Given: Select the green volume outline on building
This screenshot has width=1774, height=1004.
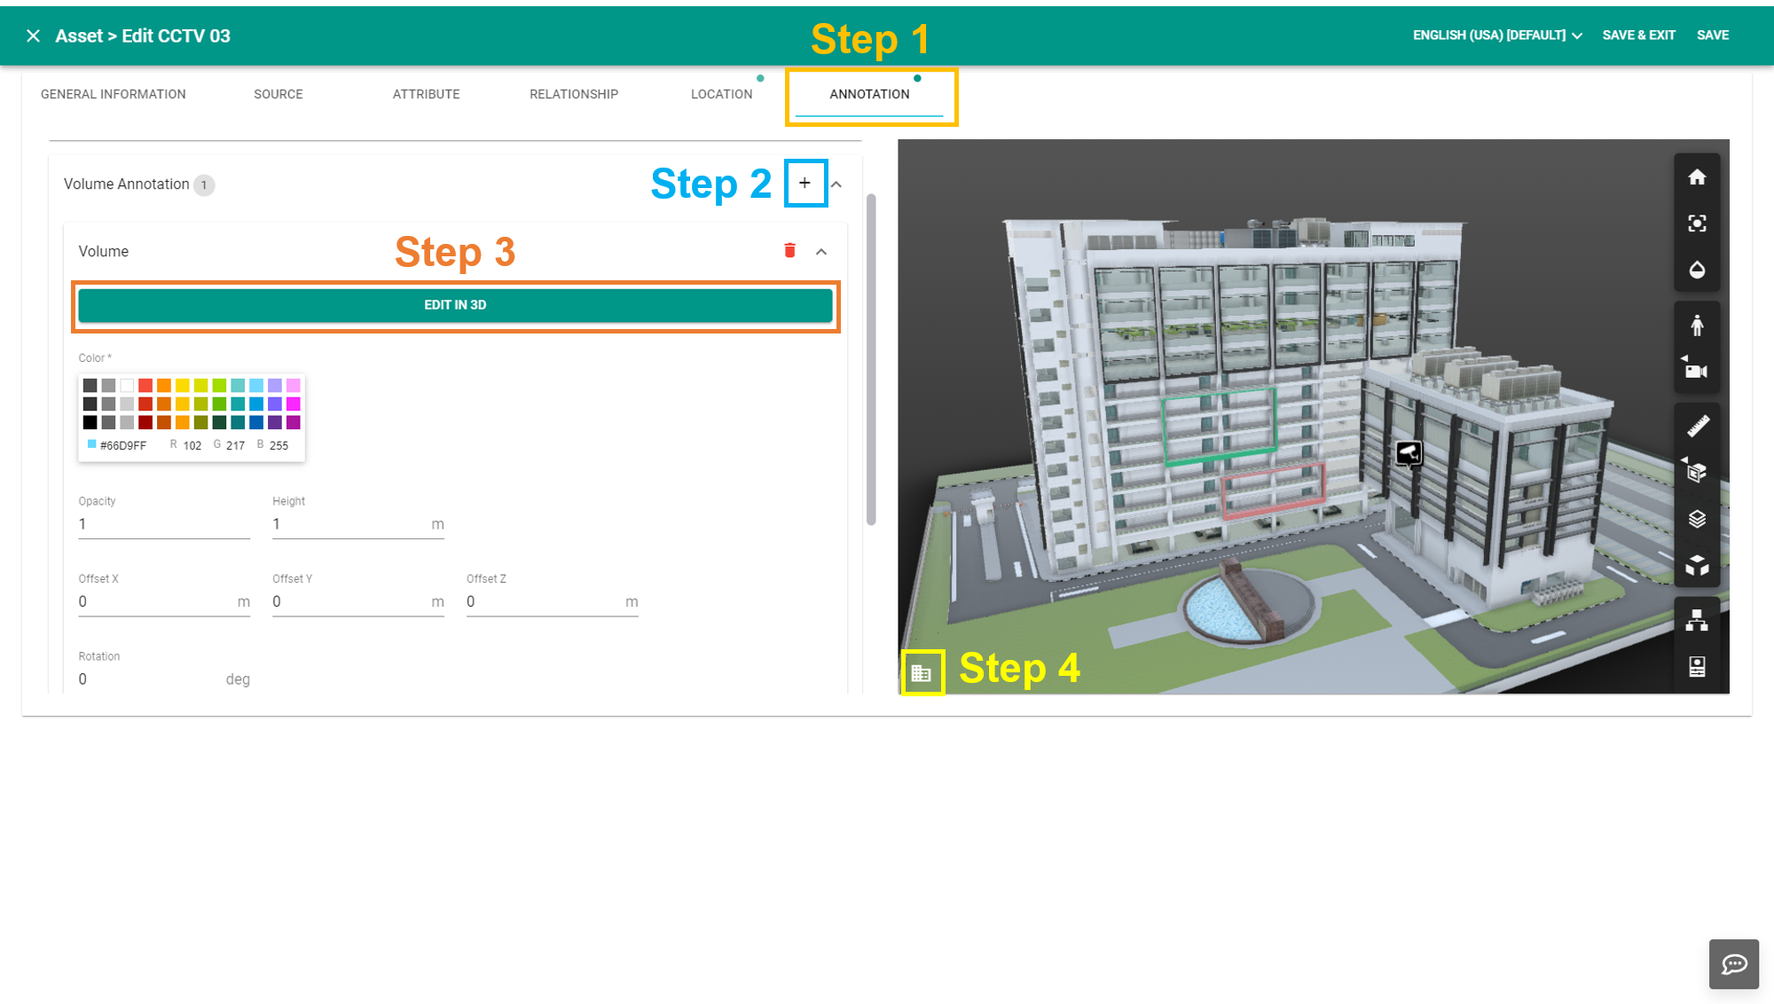Looking at the screenshot, I should tap(1219, 426).
